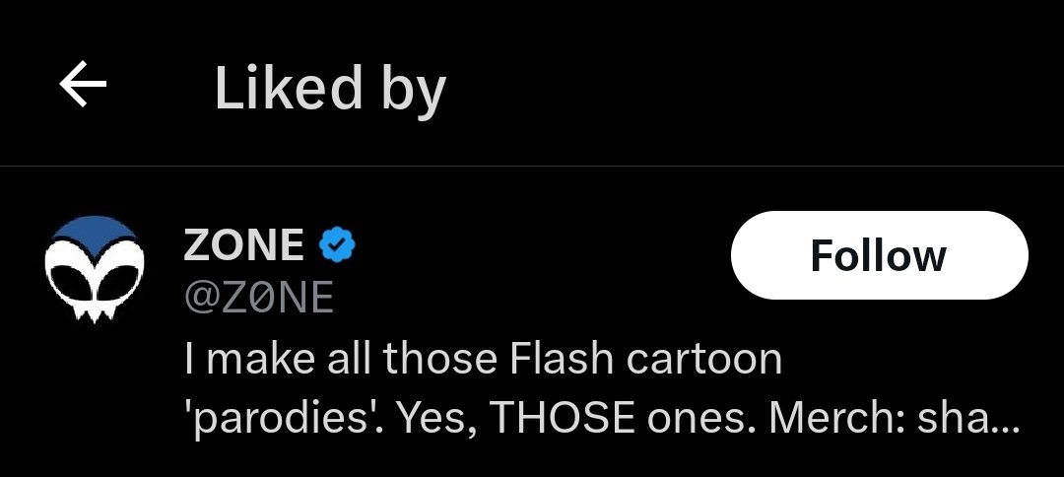Click the first line of ZONE's bio
Screen dimensions: 1064x477
click(x=483, y=358)
